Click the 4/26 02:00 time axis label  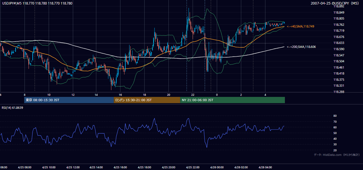point(241,167)
